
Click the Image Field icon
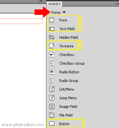(52, 107)
